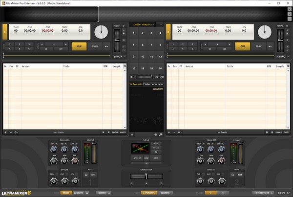Click previous track icon in right playlist footer

click(x=267, y=132)
